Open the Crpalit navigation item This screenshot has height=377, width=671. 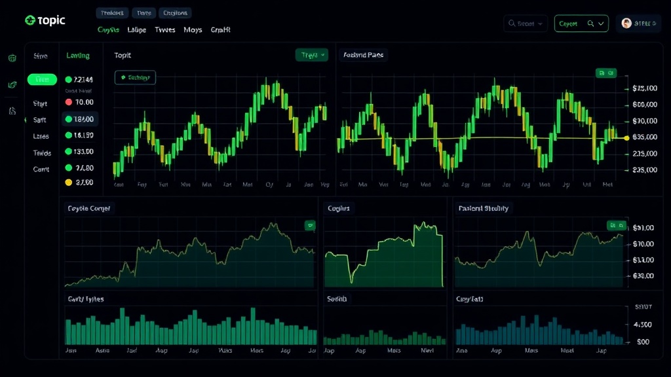click(x=220, y=29)
